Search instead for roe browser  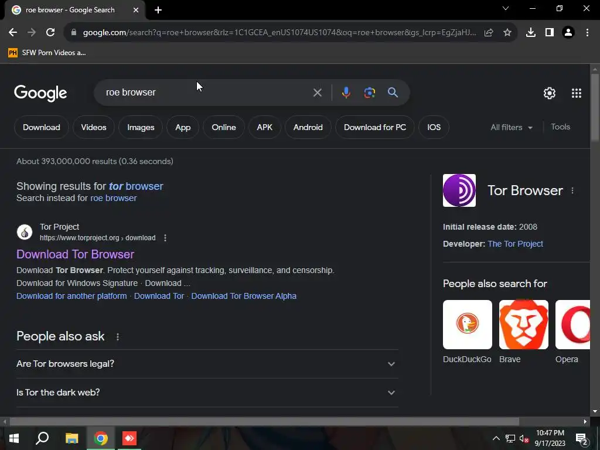coord(113,198)
